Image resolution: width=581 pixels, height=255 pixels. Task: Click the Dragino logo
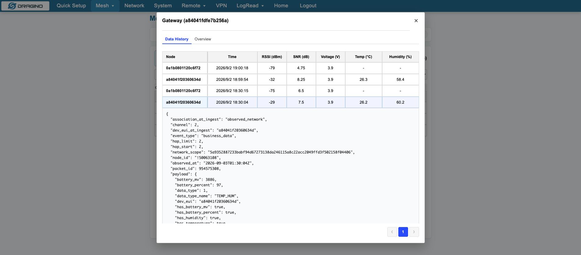25,6
